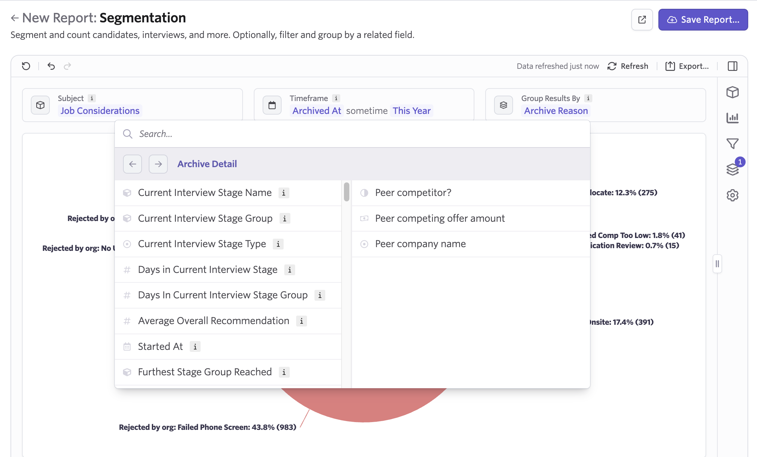This screenshot has height=457, width=757.
Task: Go back using the arrow beside New Report
Action: pyautogui.click(x=15, y=18)
